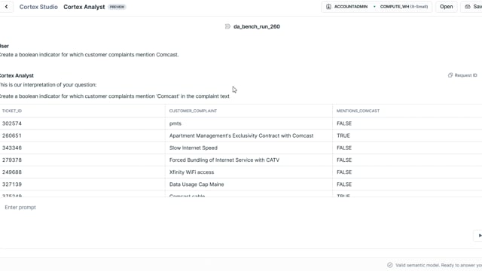The image size is (482, 271).
Task: Click the valid semantic model checkmark icon
Action: (x=390, y=265)
